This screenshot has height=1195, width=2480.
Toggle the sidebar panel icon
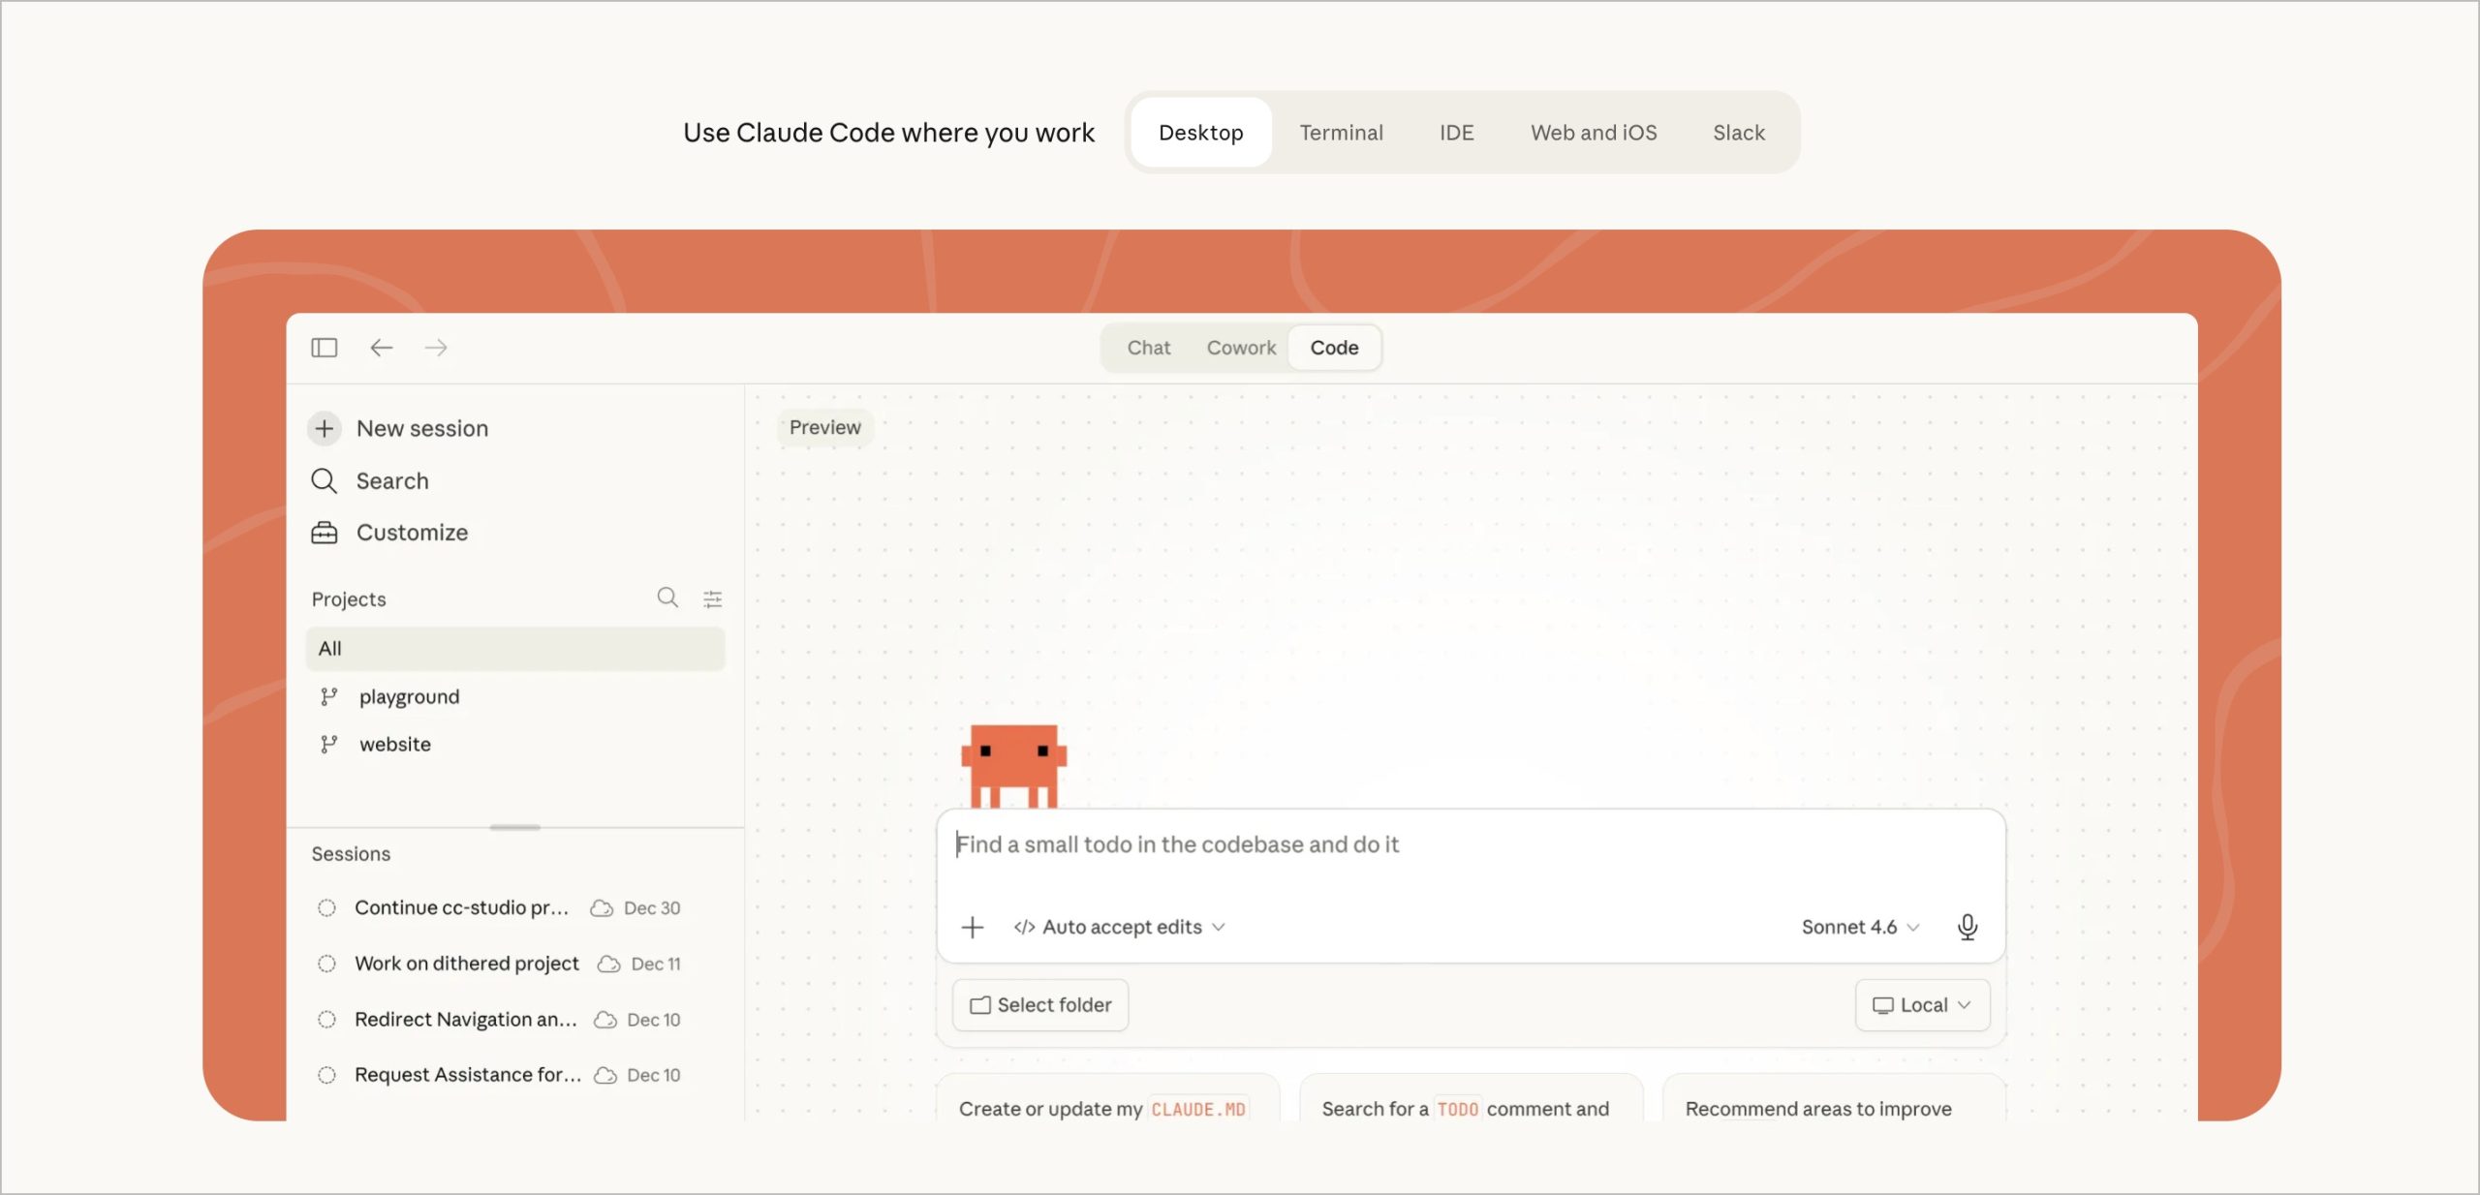pyautogui.click(x=324, y=348)
